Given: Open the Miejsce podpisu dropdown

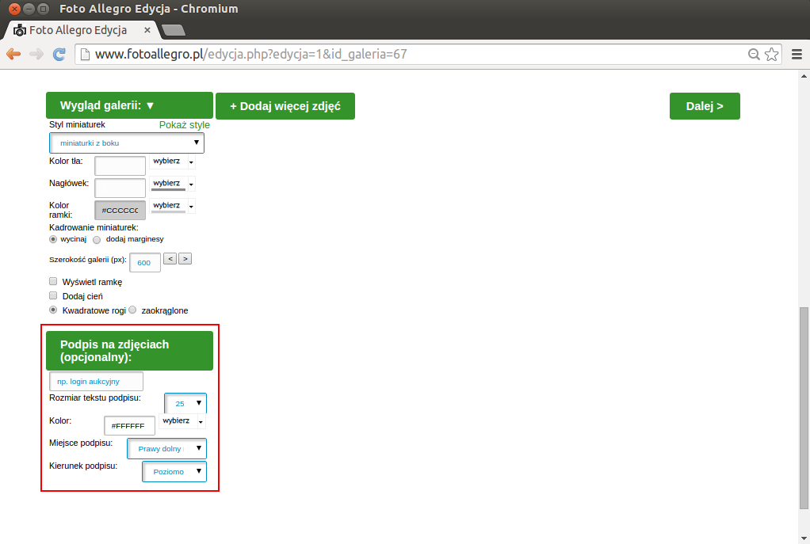Looking at the screenshot, I should click(x=167, y=448).
